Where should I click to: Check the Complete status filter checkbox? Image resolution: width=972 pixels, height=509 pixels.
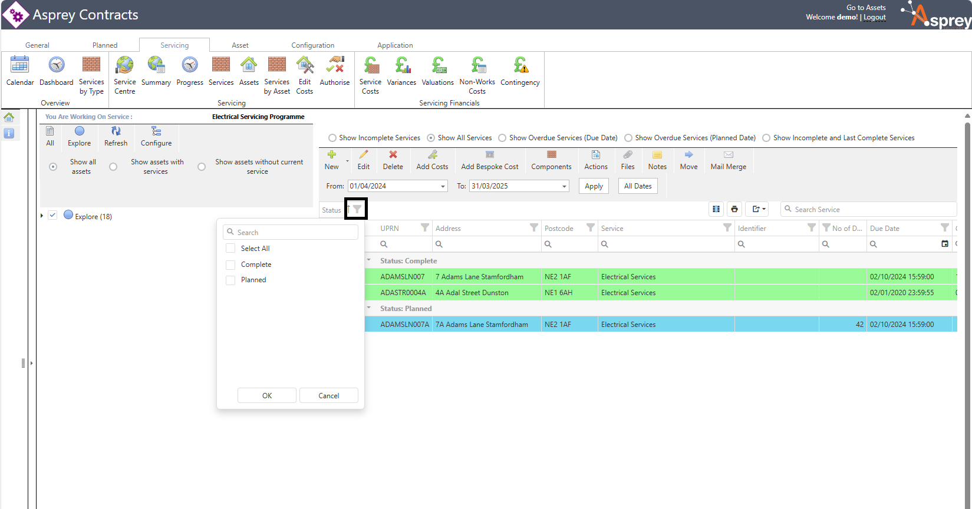pyautogui.click(x=231, y=265)
